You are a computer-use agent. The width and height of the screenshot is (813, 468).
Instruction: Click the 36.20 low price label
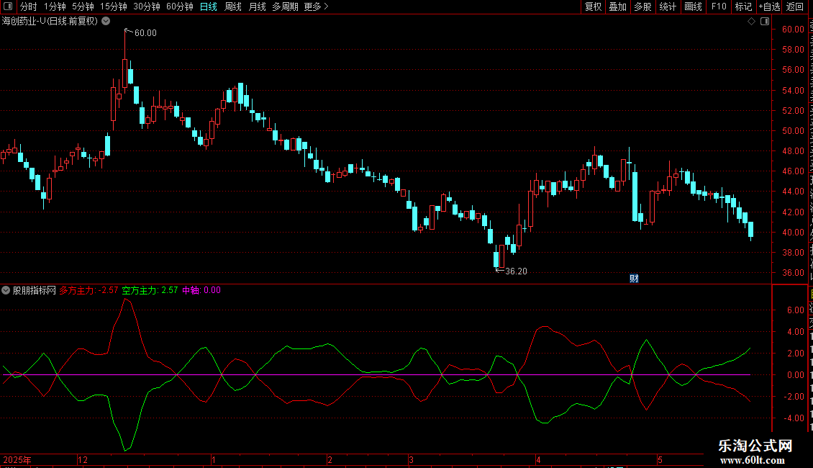[516, 271]
